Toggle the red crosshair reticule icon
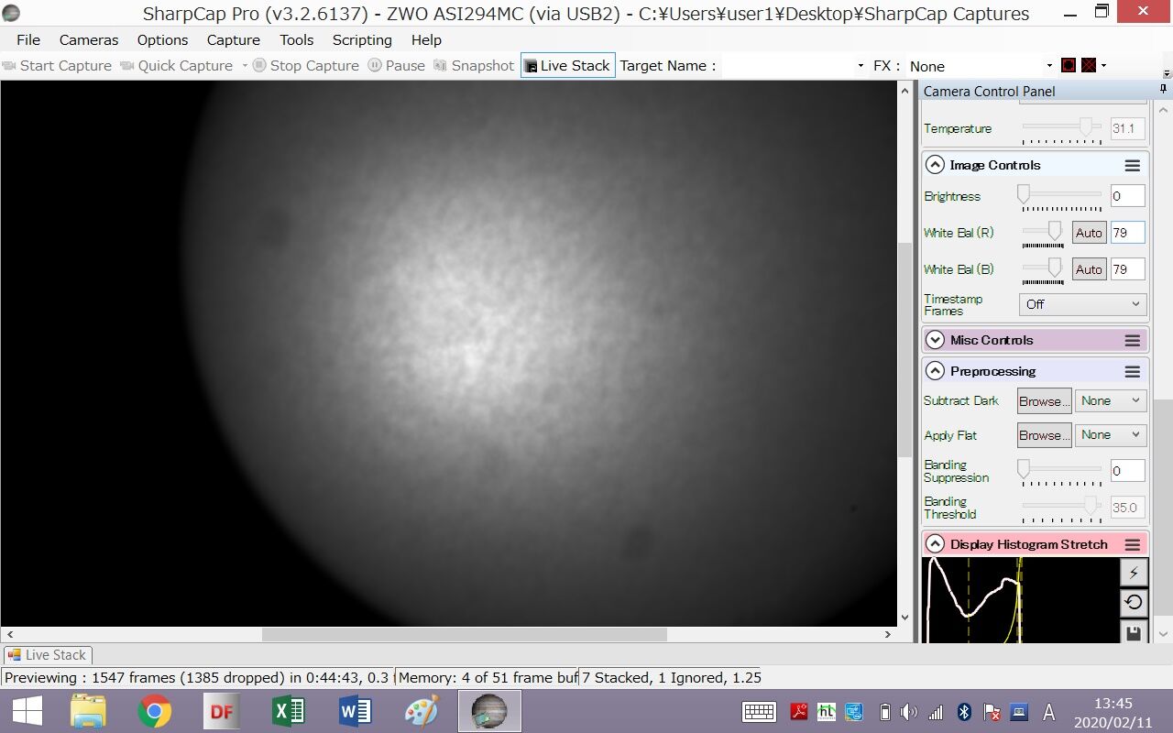Image resolution: width=1173 pixels, height=733 pixels. [x=1089, y=65]
